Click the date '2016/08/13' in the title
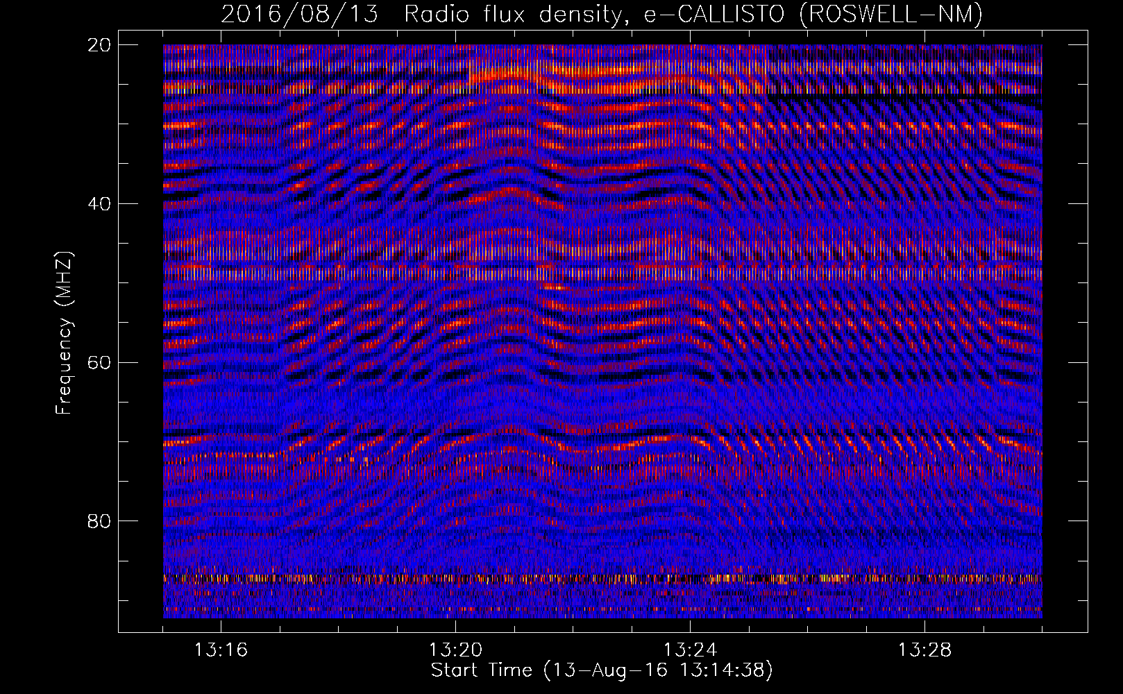Image resolution: width=1123 pixels, height=694 pixels. pyautogui.click(x=300, y=15)
